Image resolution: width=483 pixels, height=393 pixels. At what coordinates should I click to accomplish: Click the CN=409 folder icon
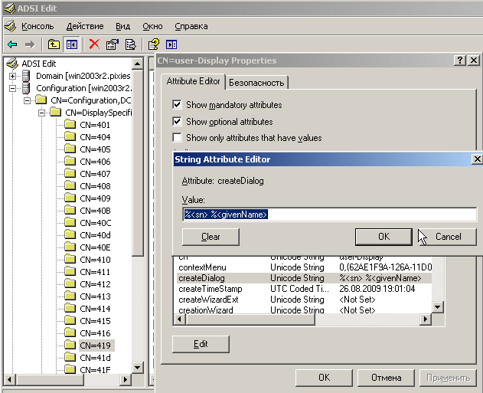(x=70, y=198)
